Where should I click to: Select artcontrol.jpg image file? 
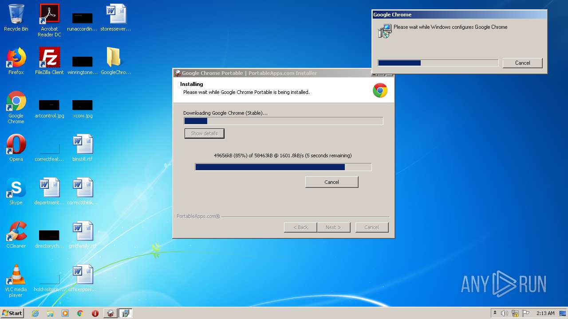(49, 109)
